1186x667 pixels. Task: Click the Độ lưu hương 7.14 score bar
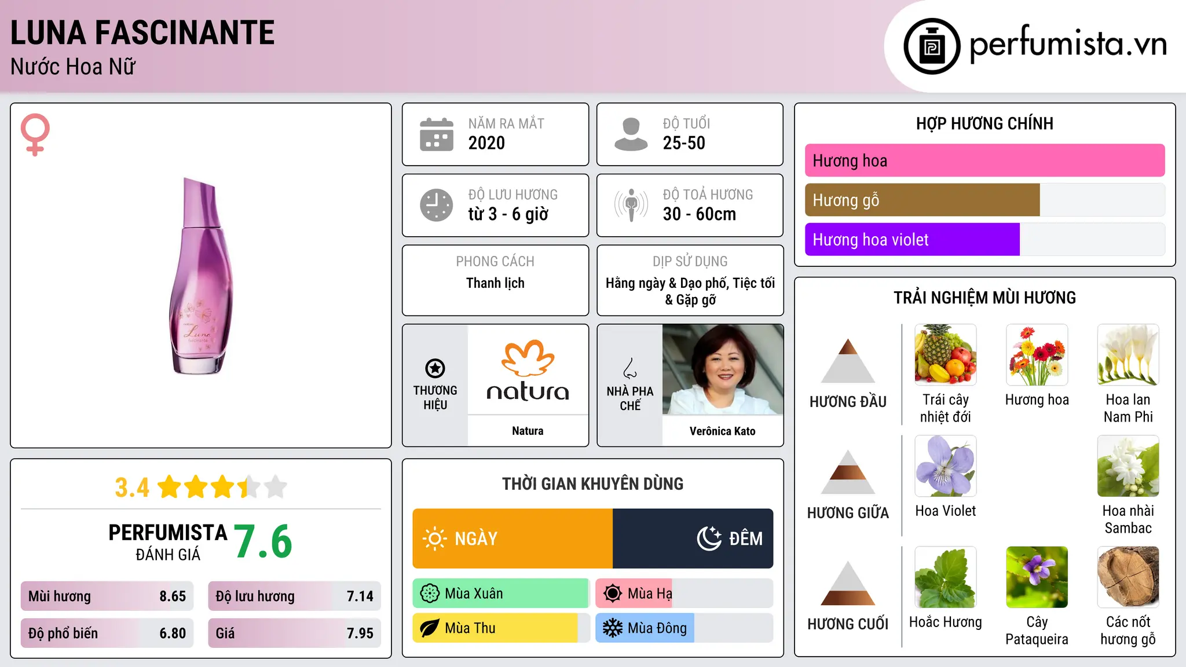(294, 596)
